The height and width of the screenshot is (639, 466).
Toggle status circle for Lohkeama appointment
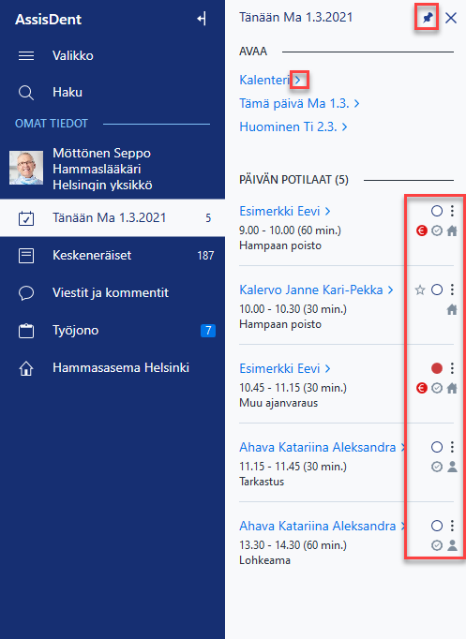(x=437, y=526)
